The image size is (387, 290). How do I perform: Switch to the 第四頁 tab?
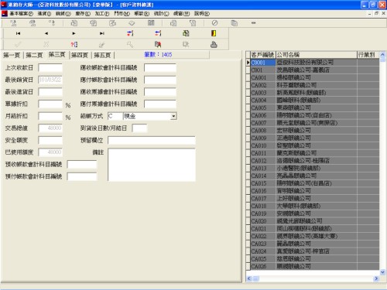80,55
